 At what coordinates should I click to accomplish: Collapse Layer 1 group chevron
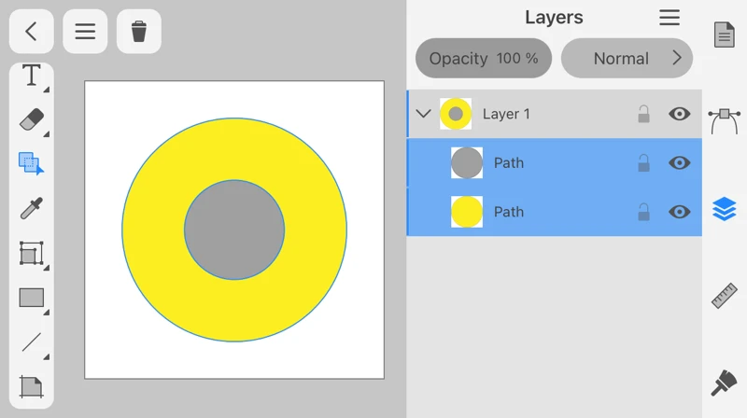tap(423, 114)
